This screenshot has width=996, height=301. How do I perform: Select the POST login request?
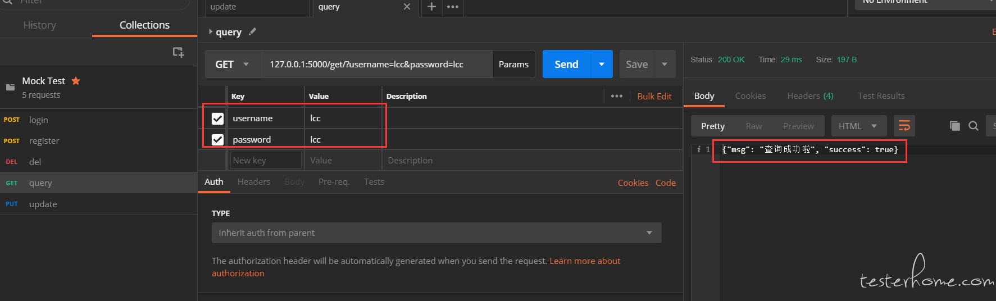98,120
